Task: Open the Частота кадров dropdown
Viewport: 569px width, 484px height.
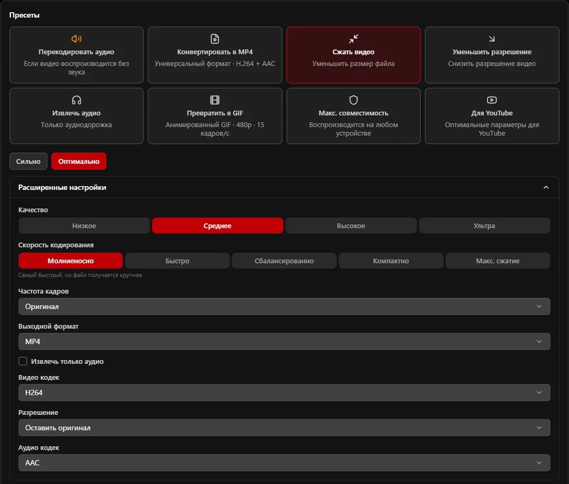Action: pyautogui.click(x=284, y=306)
